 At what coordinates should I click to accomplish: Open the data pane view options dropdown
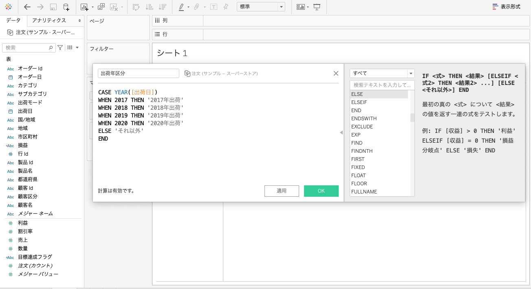pos(73,48)
